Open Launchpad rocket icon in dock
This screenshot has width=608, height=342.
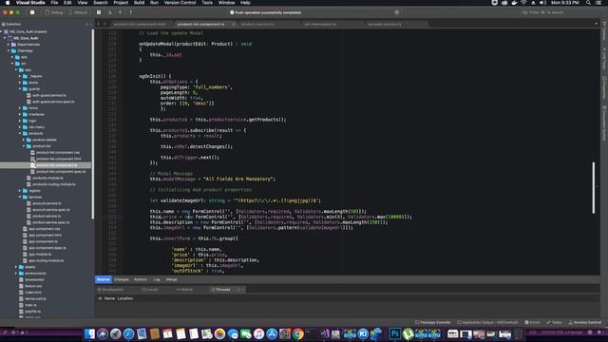point(116,333)
